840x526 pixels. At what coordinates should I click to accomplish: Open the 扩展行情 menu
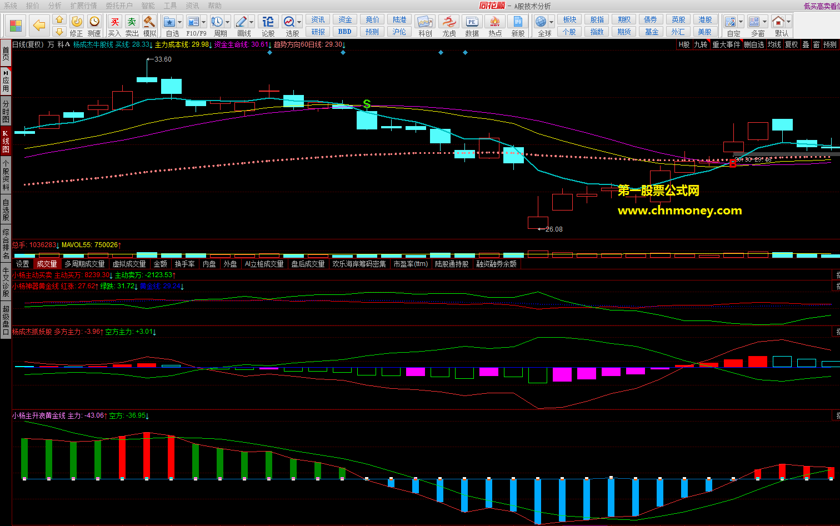click(83, 6)
